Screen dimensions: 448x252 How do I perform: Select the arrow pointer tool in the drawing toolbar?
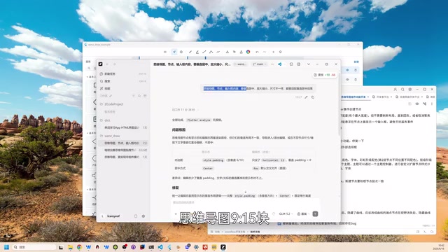coord(174,52)
